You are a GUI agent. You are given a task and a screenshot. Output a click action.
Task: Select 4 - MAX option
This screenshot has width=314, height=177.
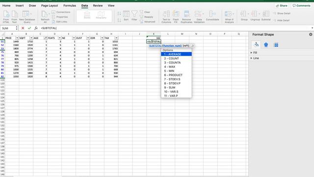(x=176, y=67)
